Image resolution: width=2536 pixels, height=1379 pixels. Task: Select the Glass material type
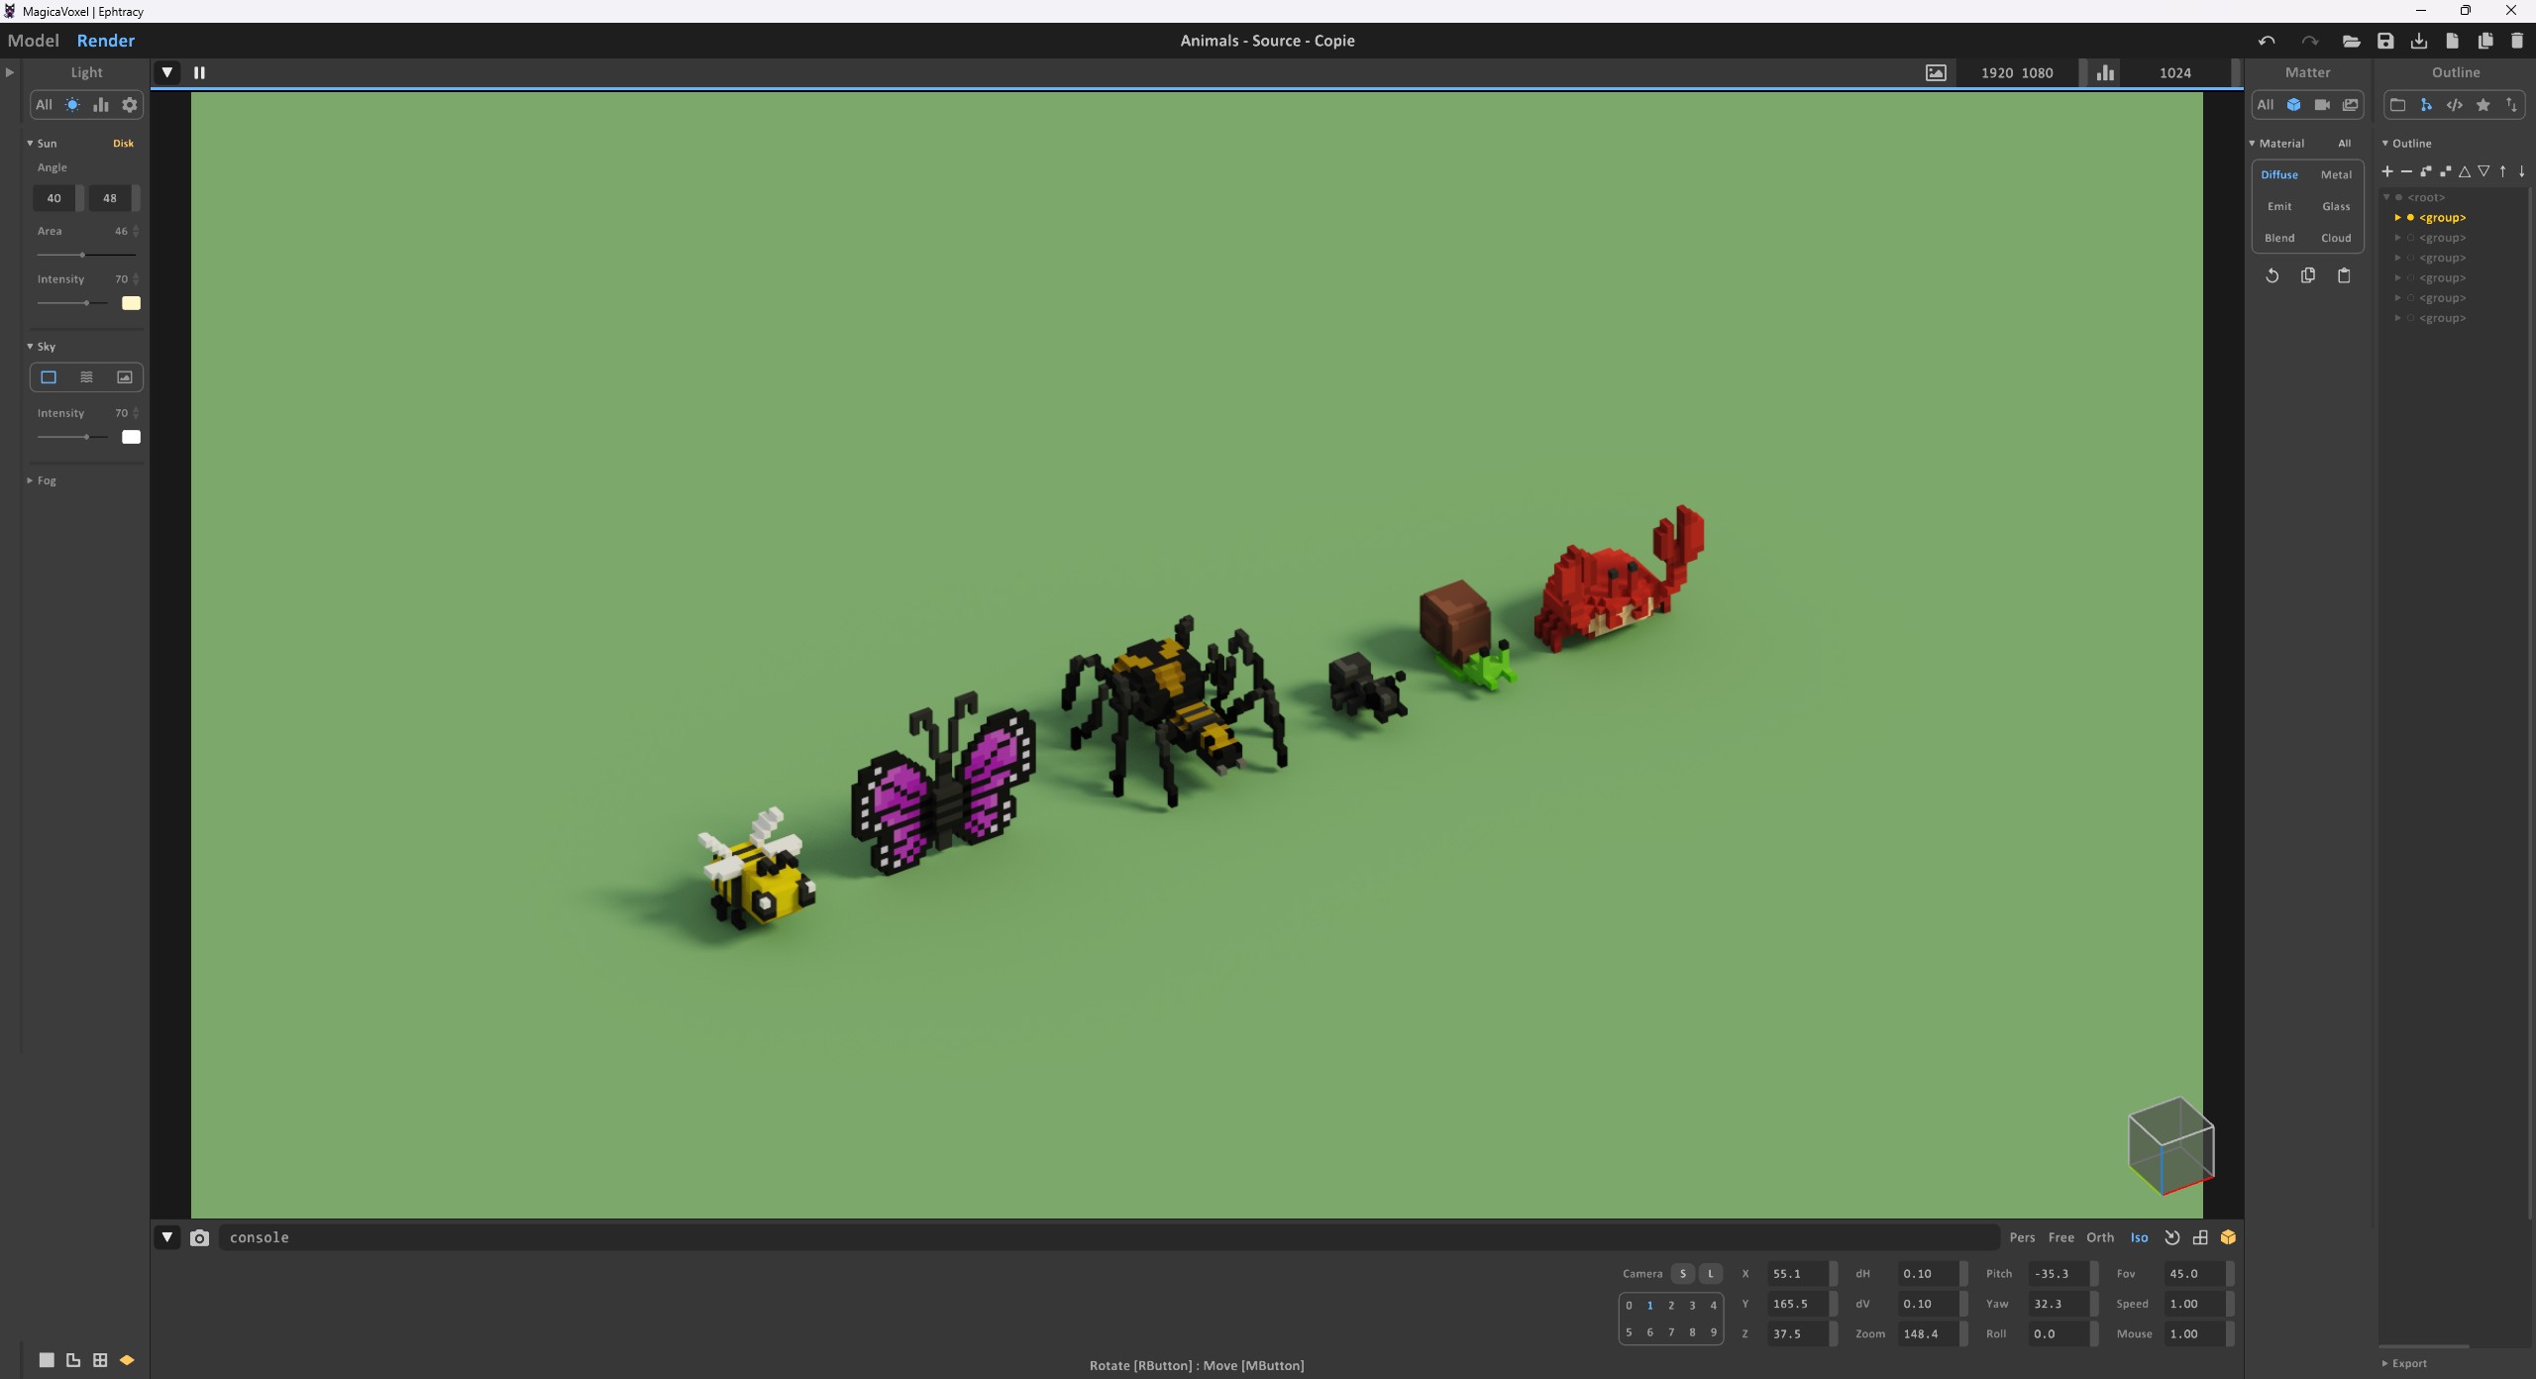click(2336, 206)
